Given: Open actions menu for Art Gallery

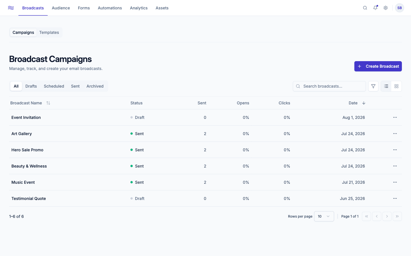Looking at the screenshot, I should (x=395, y=134).
